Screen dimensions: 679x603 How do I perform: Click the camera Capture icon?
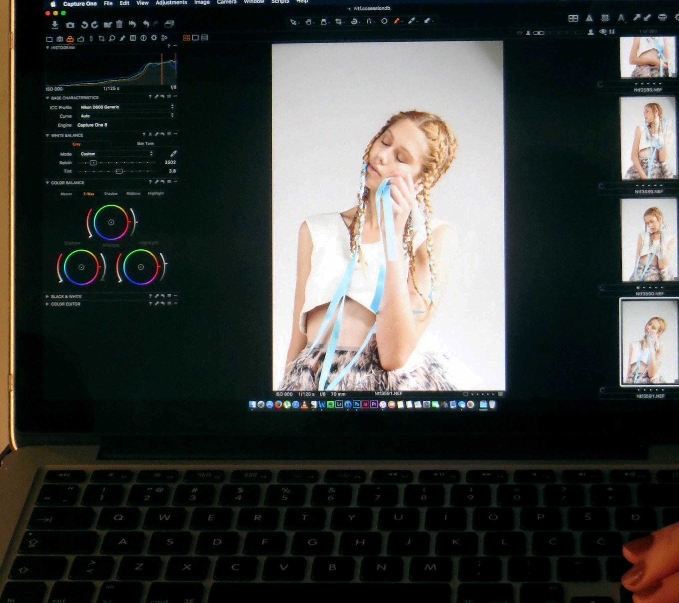click(x=70, y=25)
